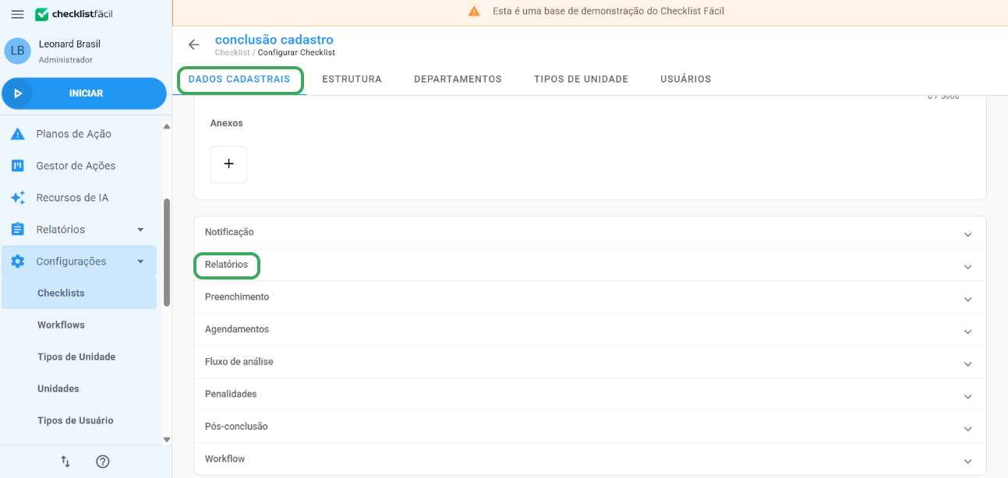Click the Relatórios clipboard icon in sidebar
The height and width of the screenshot is (478, 1008).
pyautogui.click(x=17, y=230)
